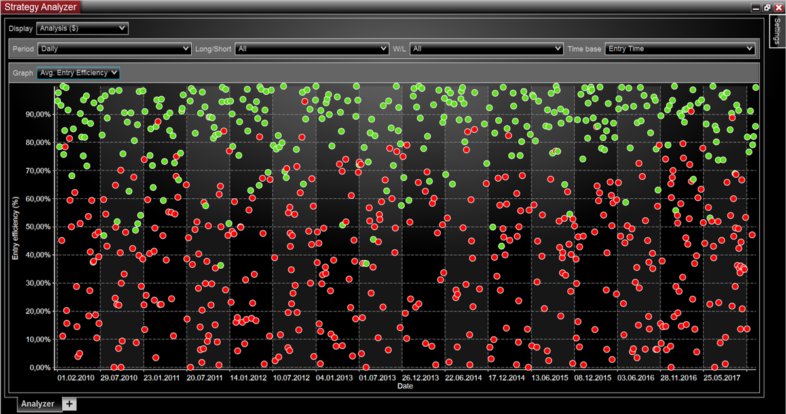This screenshot has height=414, width=786.
Task: Click the 30,00% axis label
Action: (x=39, y=283)
